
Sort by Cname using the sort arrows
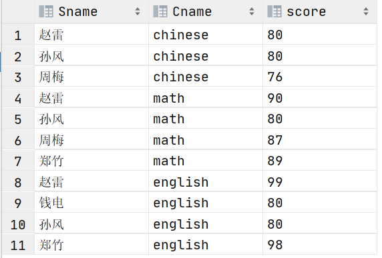tap(252, 11)
